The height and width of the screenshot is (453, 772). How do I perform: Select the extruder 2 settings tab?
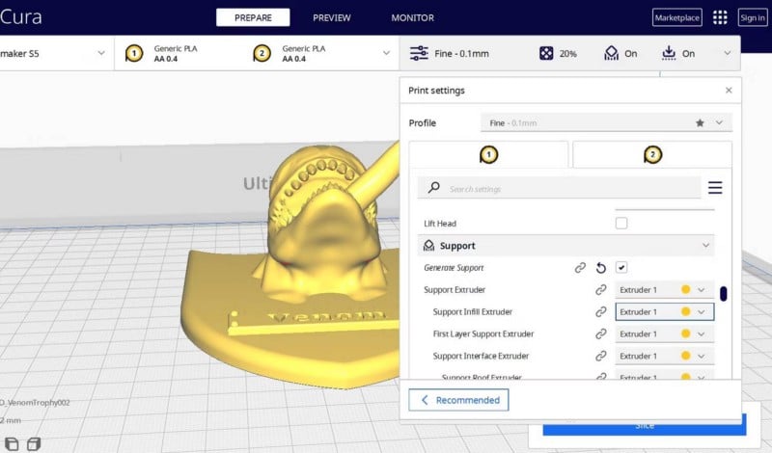click(x=652, y=154)
